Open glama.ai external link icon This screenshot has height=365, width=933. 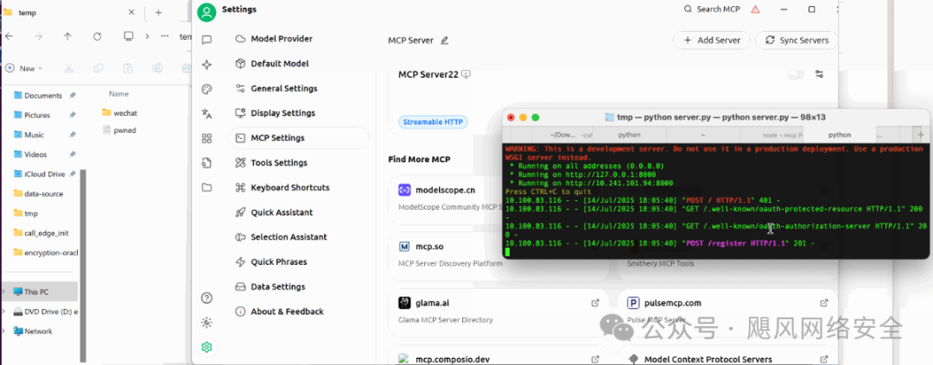(x=594, y=303)
